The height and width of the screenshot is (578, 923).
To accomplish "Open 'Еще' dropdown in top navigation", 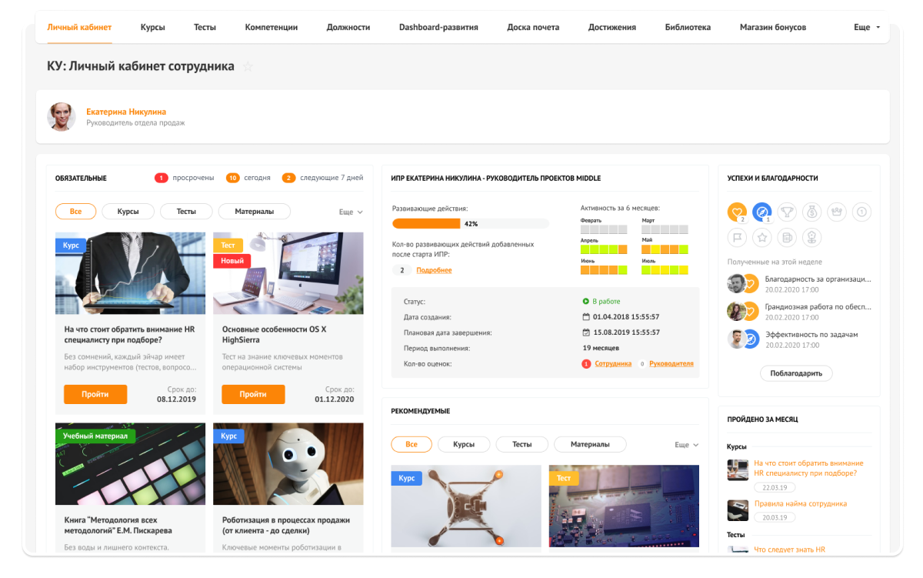I will (867, 27).
